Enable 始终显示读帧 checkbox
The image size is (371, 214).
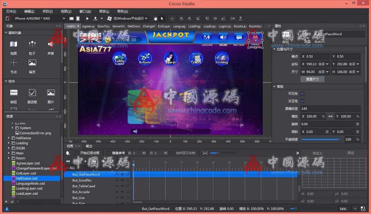(172, 153)
